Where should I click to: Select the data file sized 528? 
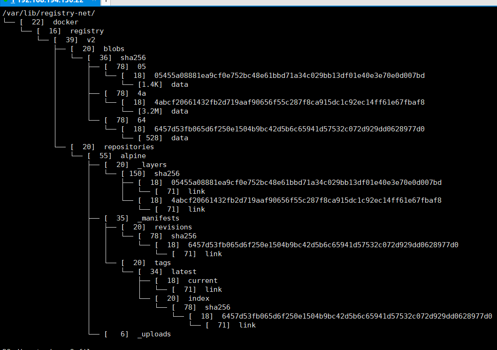(180, 138)
